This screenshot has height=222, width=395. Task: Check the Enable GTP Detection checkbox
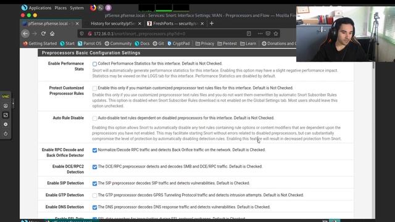(x=94, y=195)
